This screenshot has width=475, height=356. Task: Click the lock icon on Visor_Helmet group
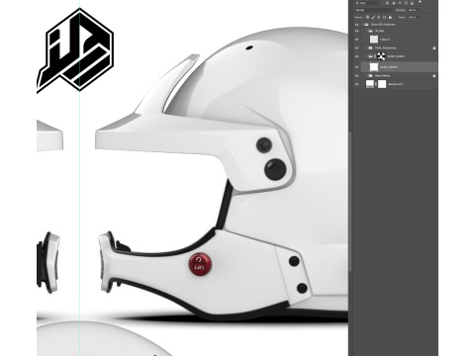coord(434,76)
